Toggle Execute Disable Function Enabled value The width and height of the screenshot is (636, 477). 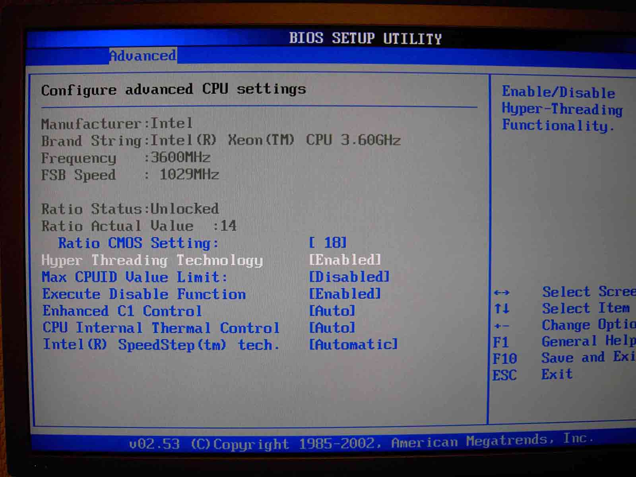345,294
